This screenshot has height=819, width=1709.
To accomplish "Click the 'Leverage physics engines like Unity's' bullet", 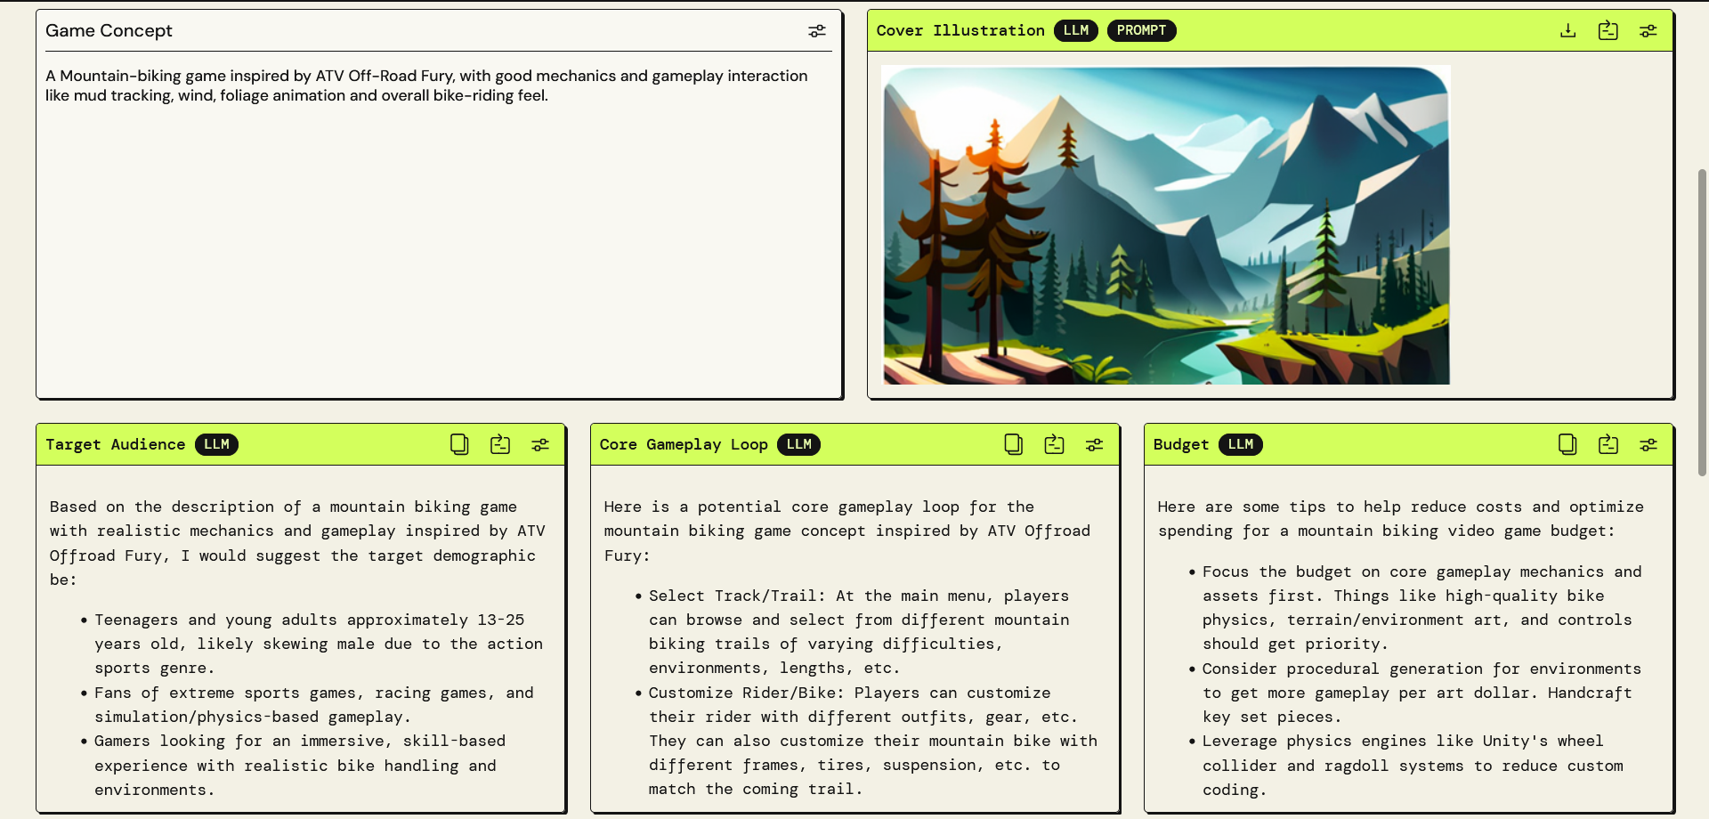I will 1413,765.
